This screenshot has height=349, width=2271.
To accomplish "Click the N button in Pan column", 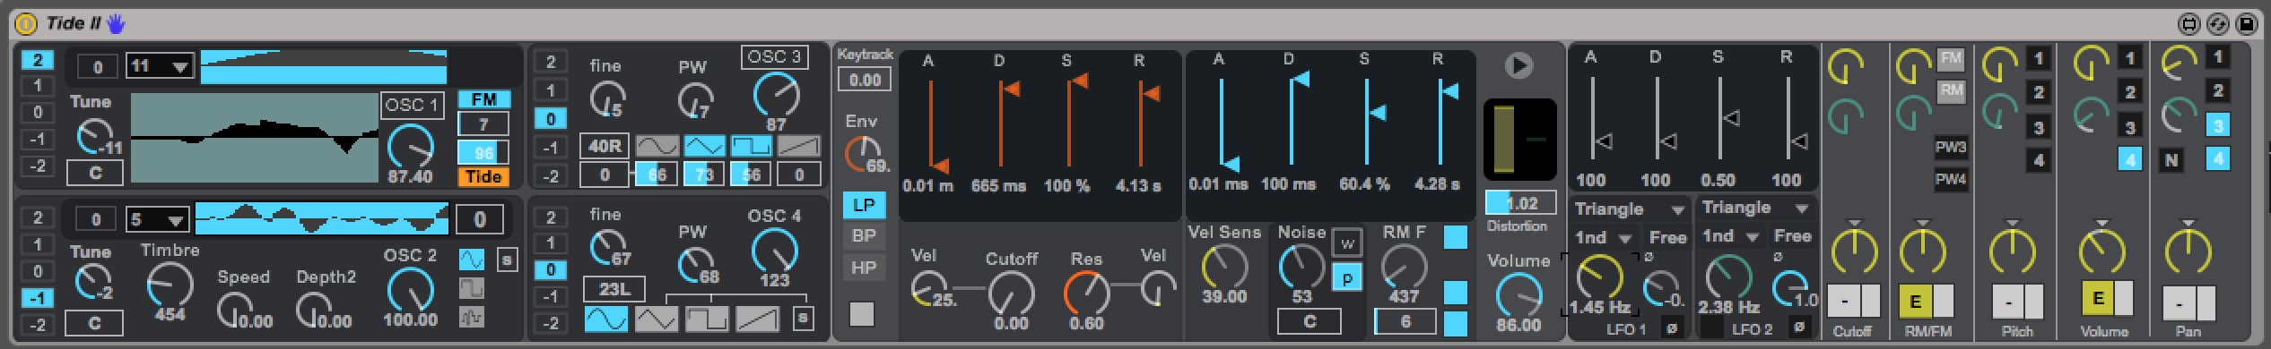I will pos(2171,161).
